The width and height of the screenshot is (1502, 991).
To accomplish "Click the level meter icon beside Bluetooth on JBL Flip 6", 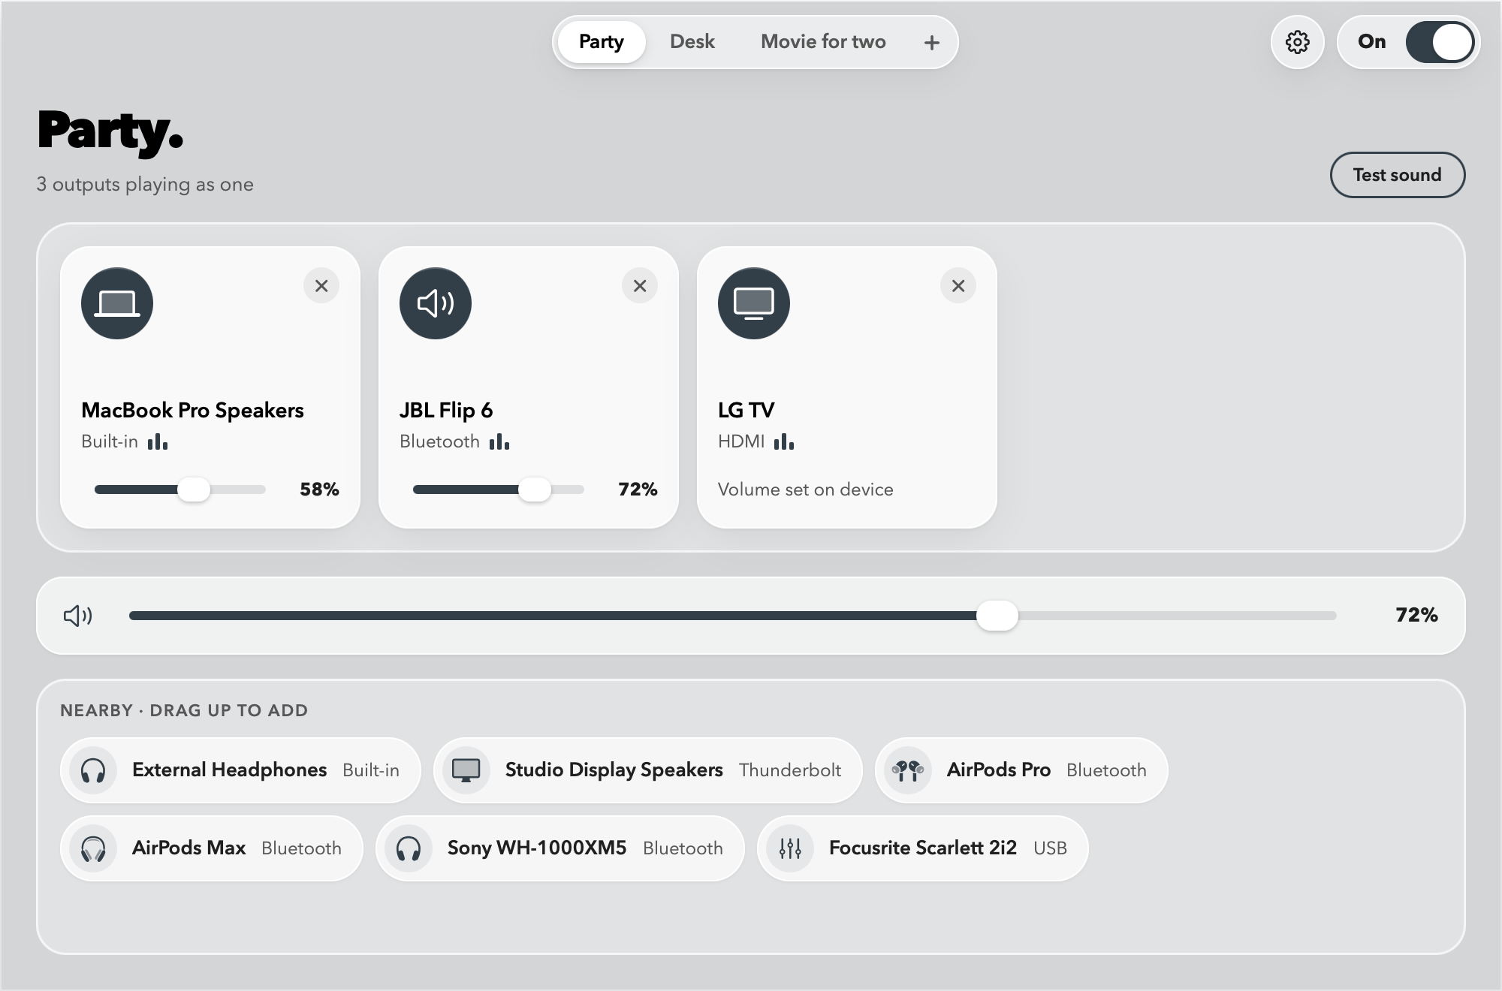I will (x=499, y=441).
